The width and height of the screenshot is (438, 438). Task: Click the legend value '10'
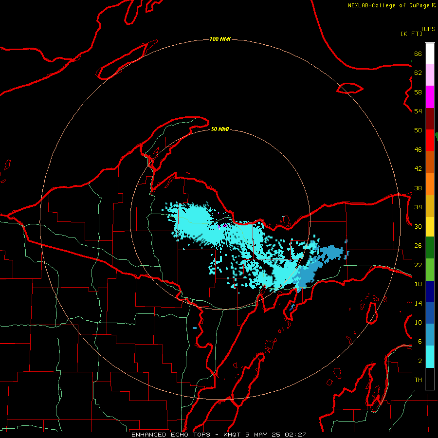point(418,323)
